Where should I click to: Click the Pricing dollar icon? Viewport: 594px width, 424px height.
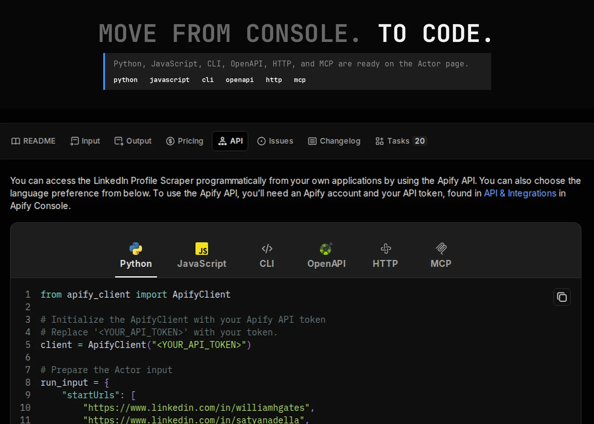170,141
